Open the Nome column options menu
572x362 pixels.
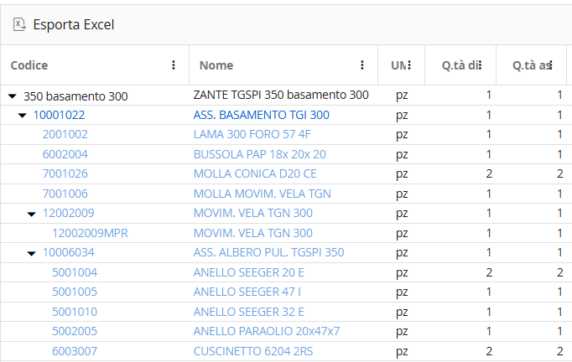[x=362, y=65]
